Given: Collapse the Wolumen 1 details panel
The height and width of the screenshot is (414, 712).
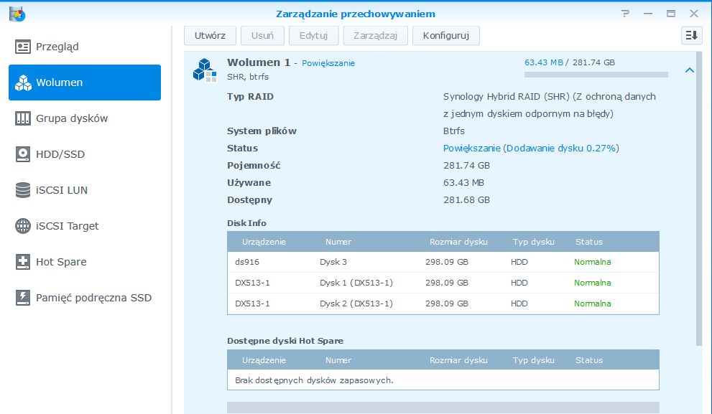Looking at the screenshot, I should coord(689,70).
